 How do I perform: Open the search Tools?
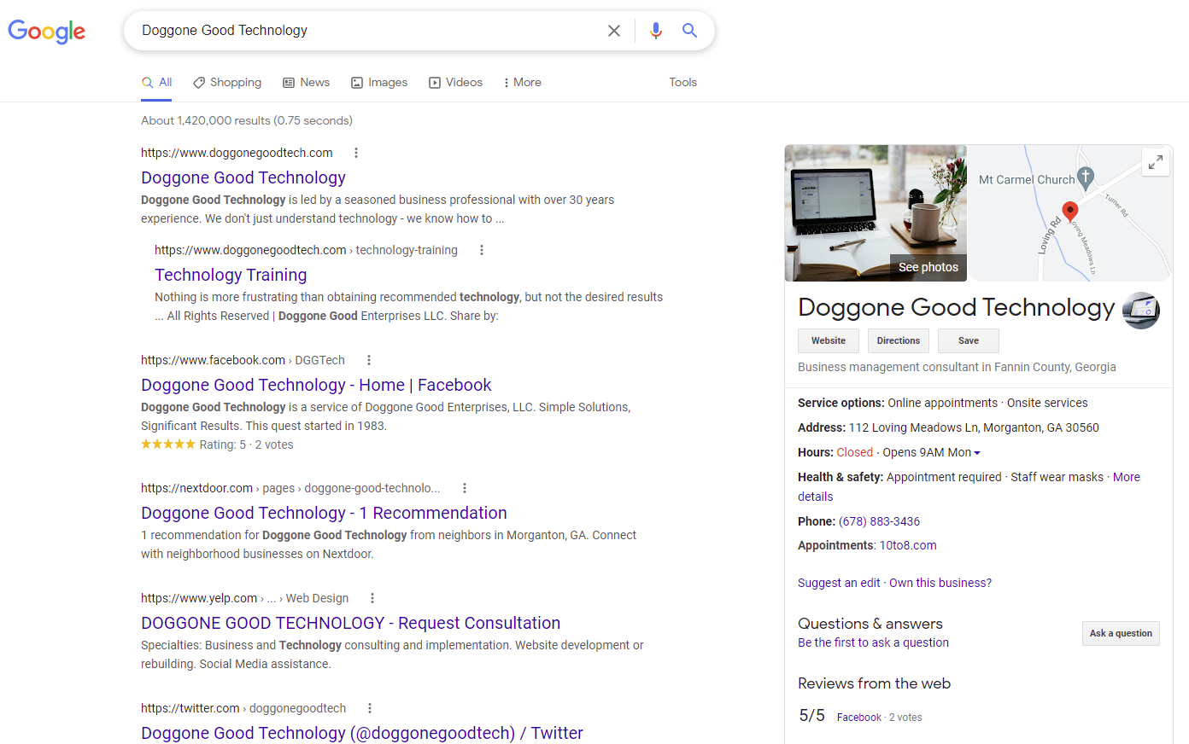tap(683, 83)
